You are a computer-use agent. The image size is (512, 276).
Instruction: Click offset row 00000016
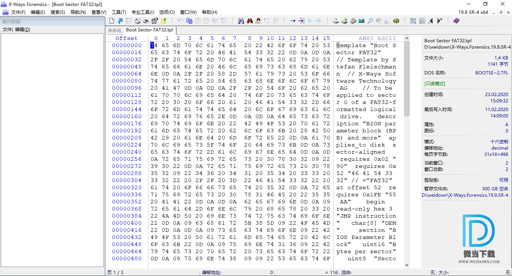pyautogui.click(x=127, y=52)
